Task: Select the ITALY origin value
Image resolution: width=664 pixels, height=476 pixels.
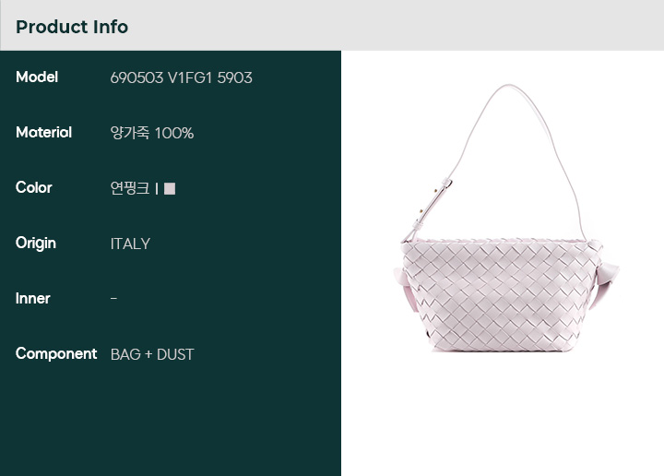Action: click(130, 244)
